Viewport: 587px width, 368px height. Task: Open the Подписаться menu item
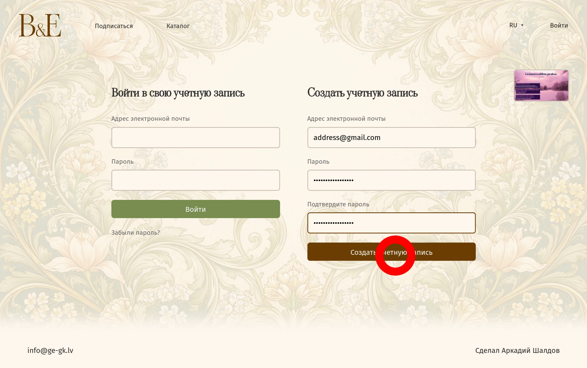tap(114, 26)
